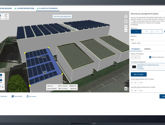
Task: Take a screenshot with the camera icon
Action: [126, 89]
